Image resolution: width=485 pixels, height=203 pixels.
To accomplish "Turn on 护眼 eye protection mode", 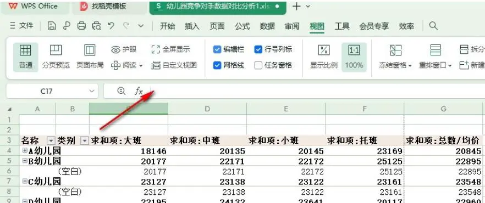I will tap(124, 49).
